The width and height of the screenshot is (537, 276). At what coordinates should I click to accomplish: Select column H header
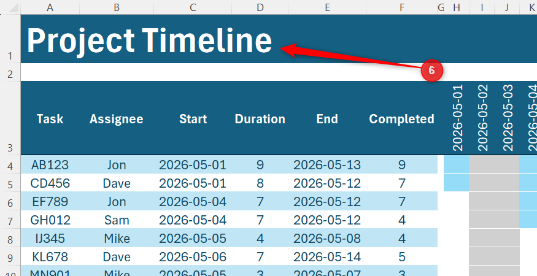coord(457,7)
